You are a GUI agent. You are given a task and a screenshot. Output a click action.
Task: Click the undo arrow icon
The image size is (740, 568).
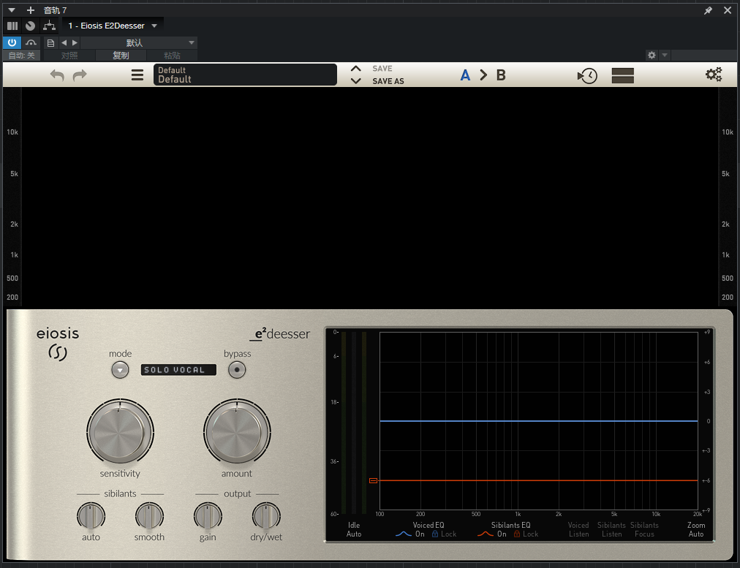pos(57,75)
